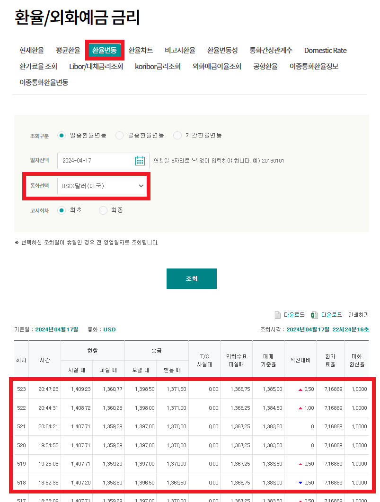Choose 최초 for 고시회차
Viewport: 380px width, 502px height.
[x=62, y=210]
